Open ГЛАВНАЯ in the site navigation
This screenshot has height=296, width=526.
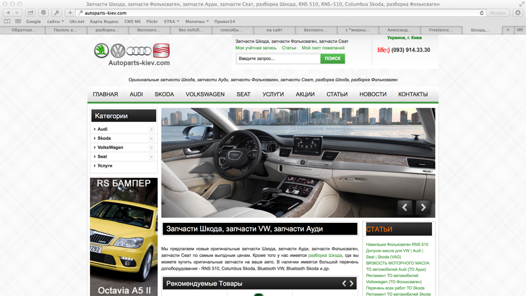[x=105, y=94]
